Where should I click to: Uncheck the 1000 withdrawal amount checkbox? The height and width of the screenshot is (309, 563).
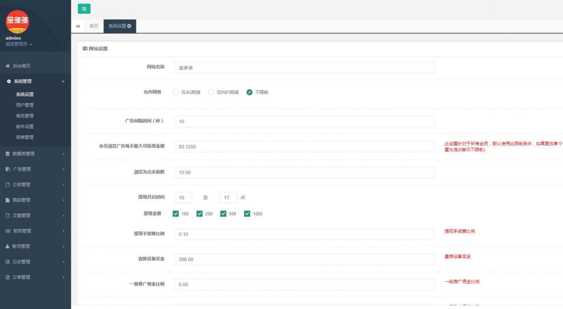247,214
